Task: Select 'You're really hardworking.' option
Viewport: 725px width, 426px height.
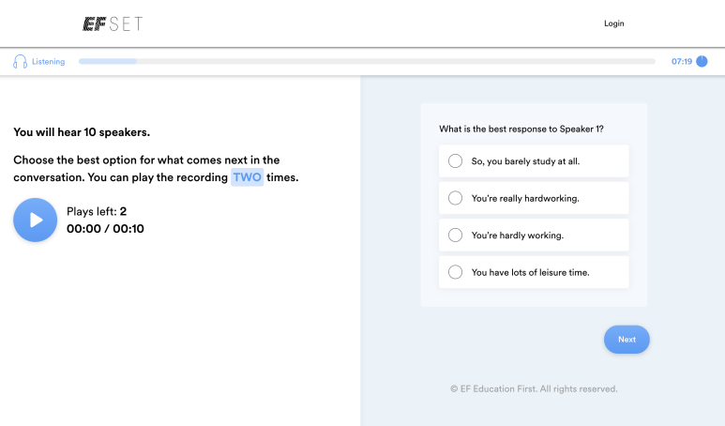Action: (534, 198)
